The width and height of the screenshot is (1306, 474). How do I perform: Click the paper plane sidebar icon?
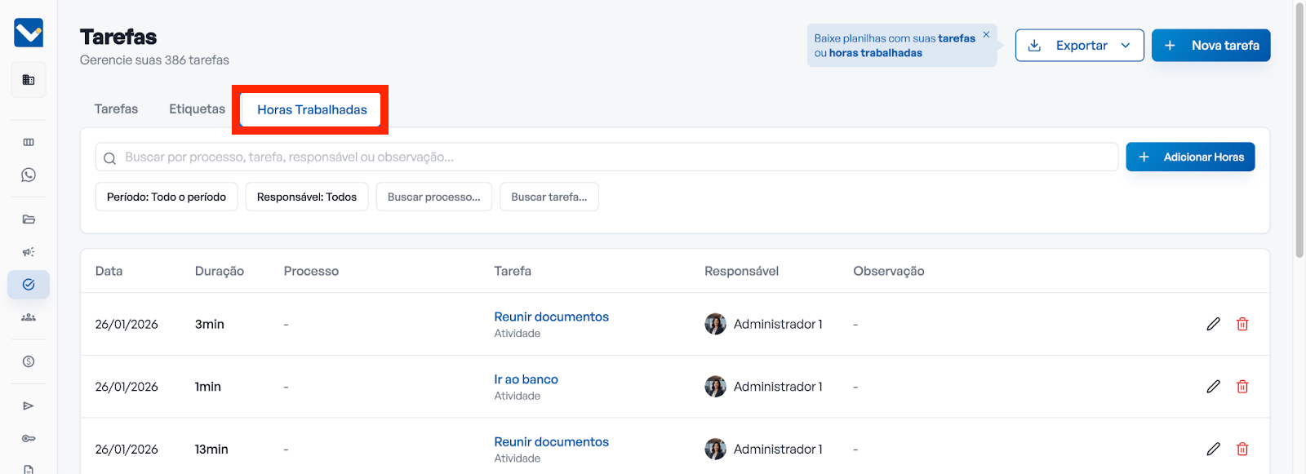[x=29, y=405]
